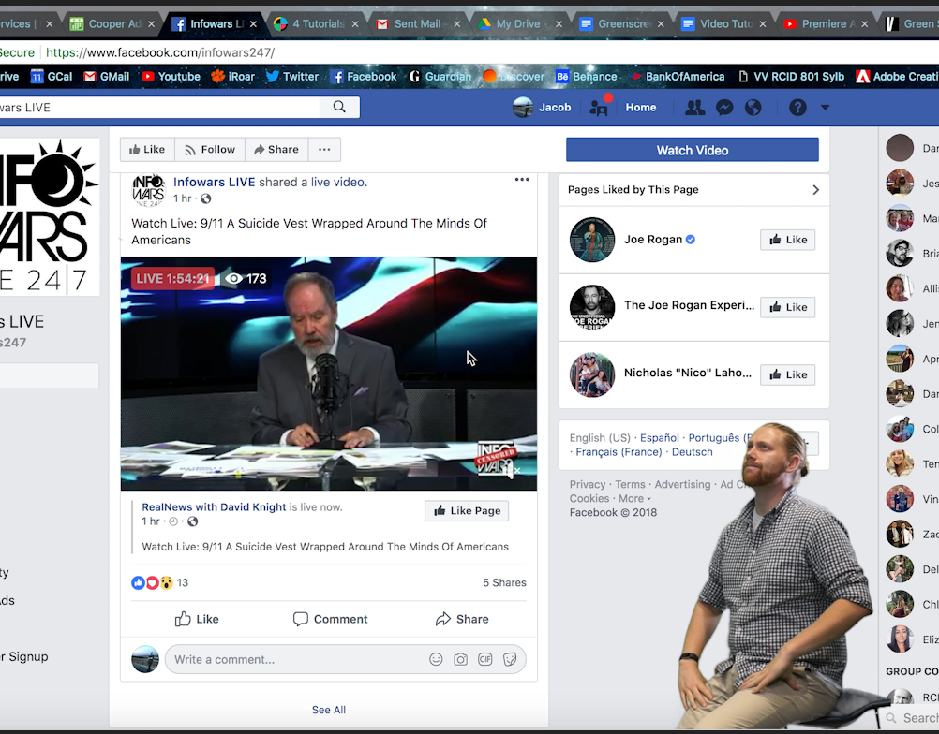Expand Pages Liked by This Page

(x=815, y=190)
